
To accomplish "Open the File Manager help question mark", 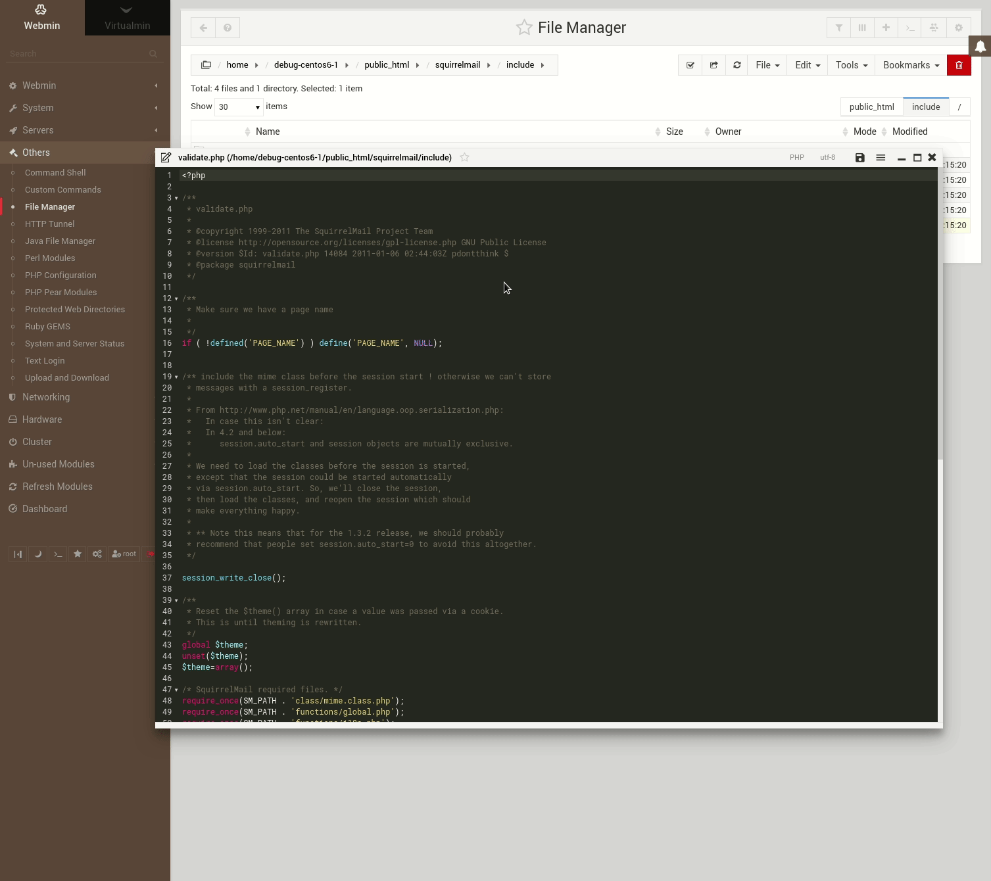I will tap(228, 28).
